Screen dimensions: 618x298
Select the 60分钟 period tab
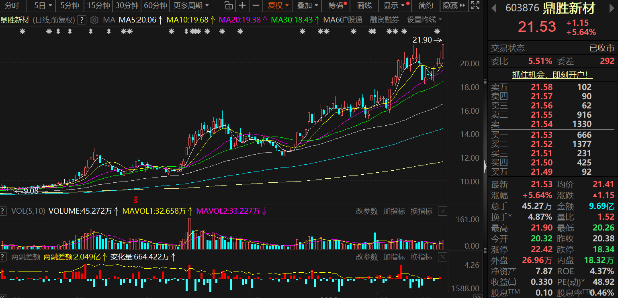pyautogui.click(x=155, y=6)
